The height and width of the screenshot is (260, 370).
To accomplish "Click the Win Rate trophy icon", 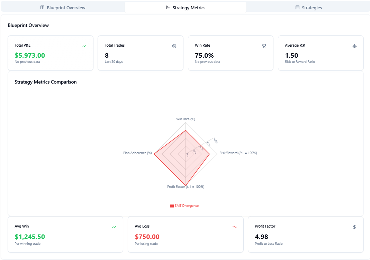I will point(264,46).
